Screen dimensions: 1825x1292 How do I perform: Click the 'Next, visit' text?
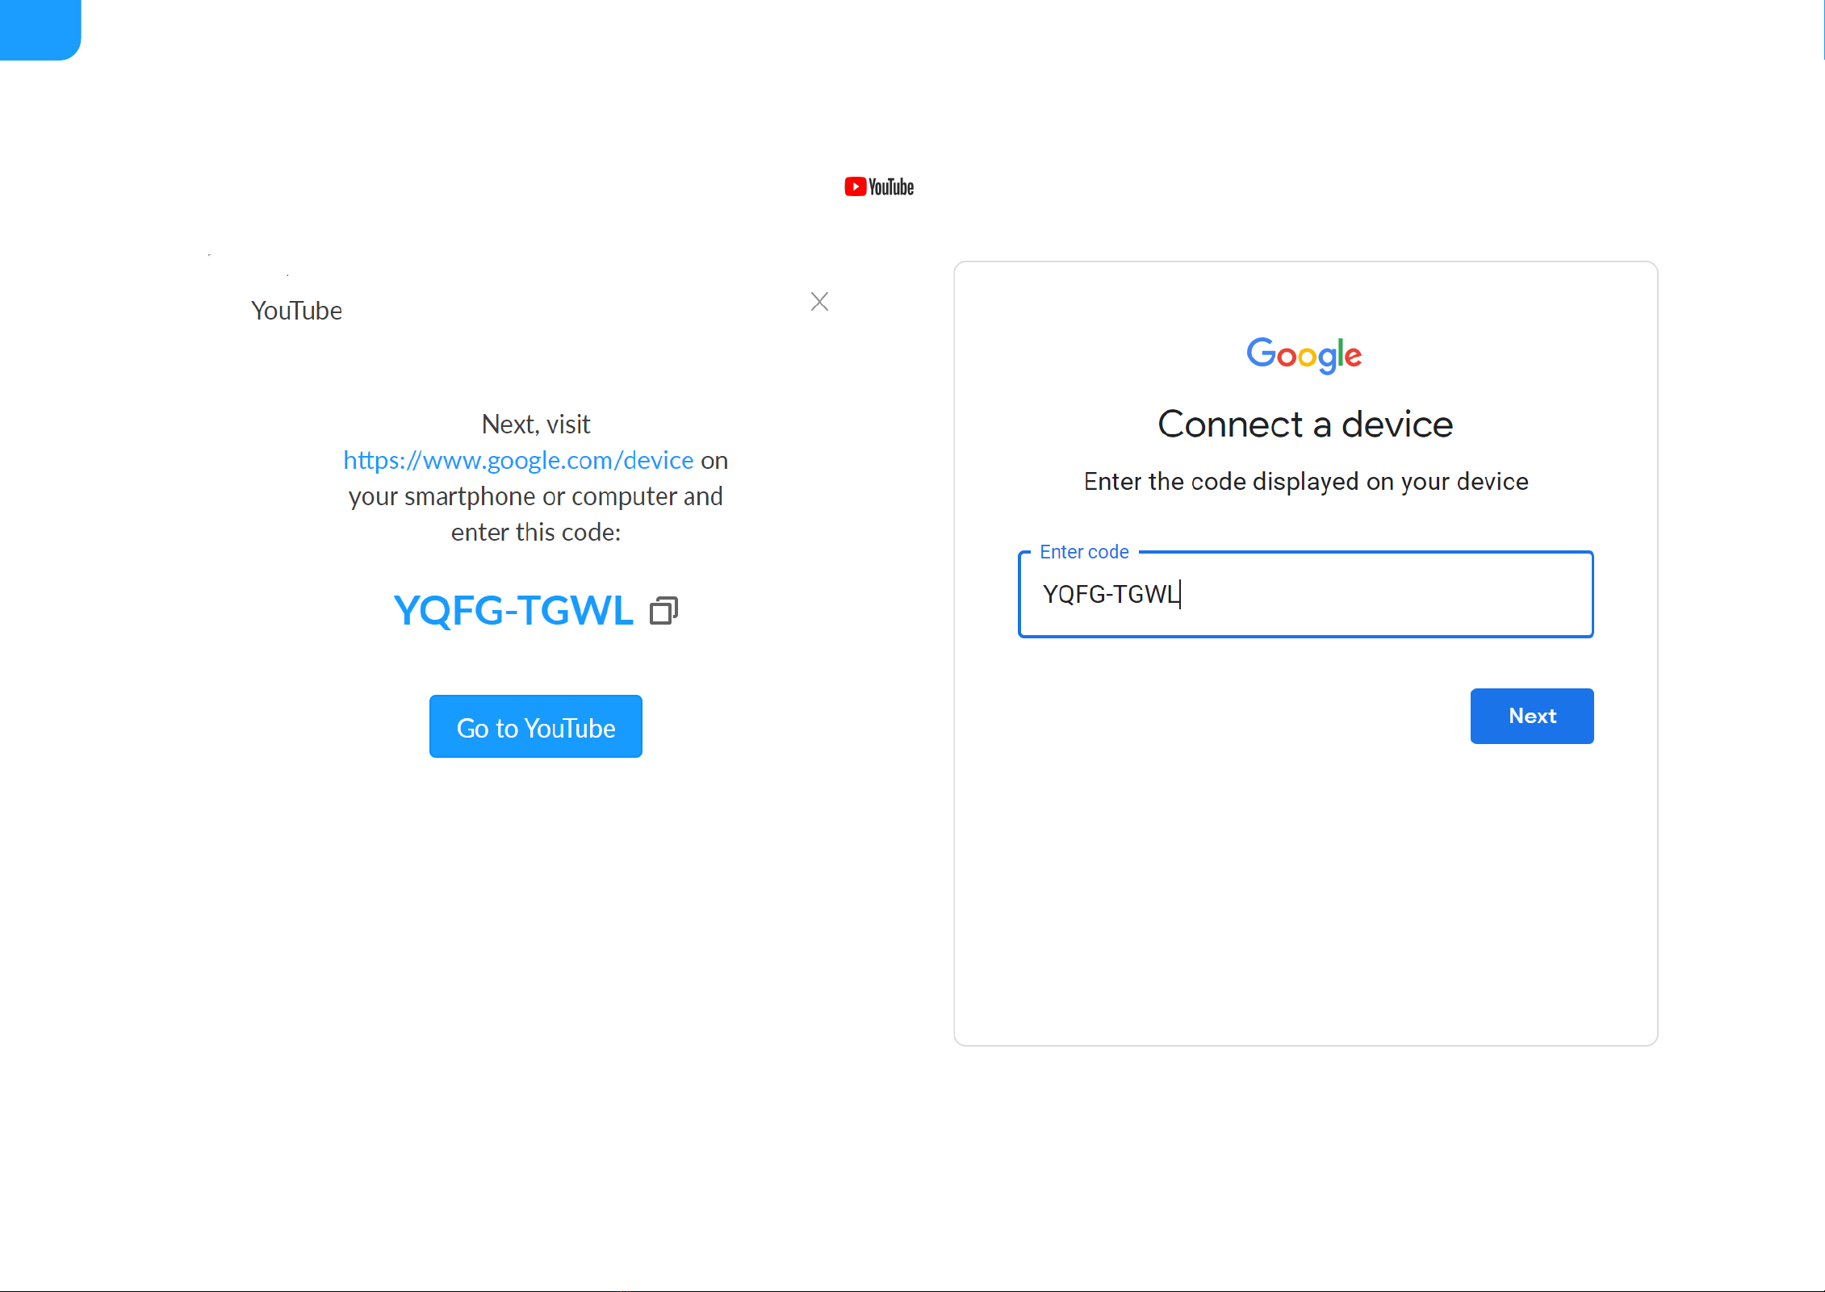536,424
